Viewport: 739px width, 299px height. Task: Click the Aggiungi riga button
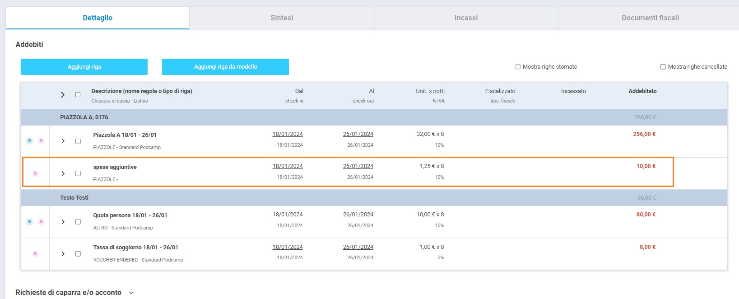pyautogui.click(x=84, y=67)
